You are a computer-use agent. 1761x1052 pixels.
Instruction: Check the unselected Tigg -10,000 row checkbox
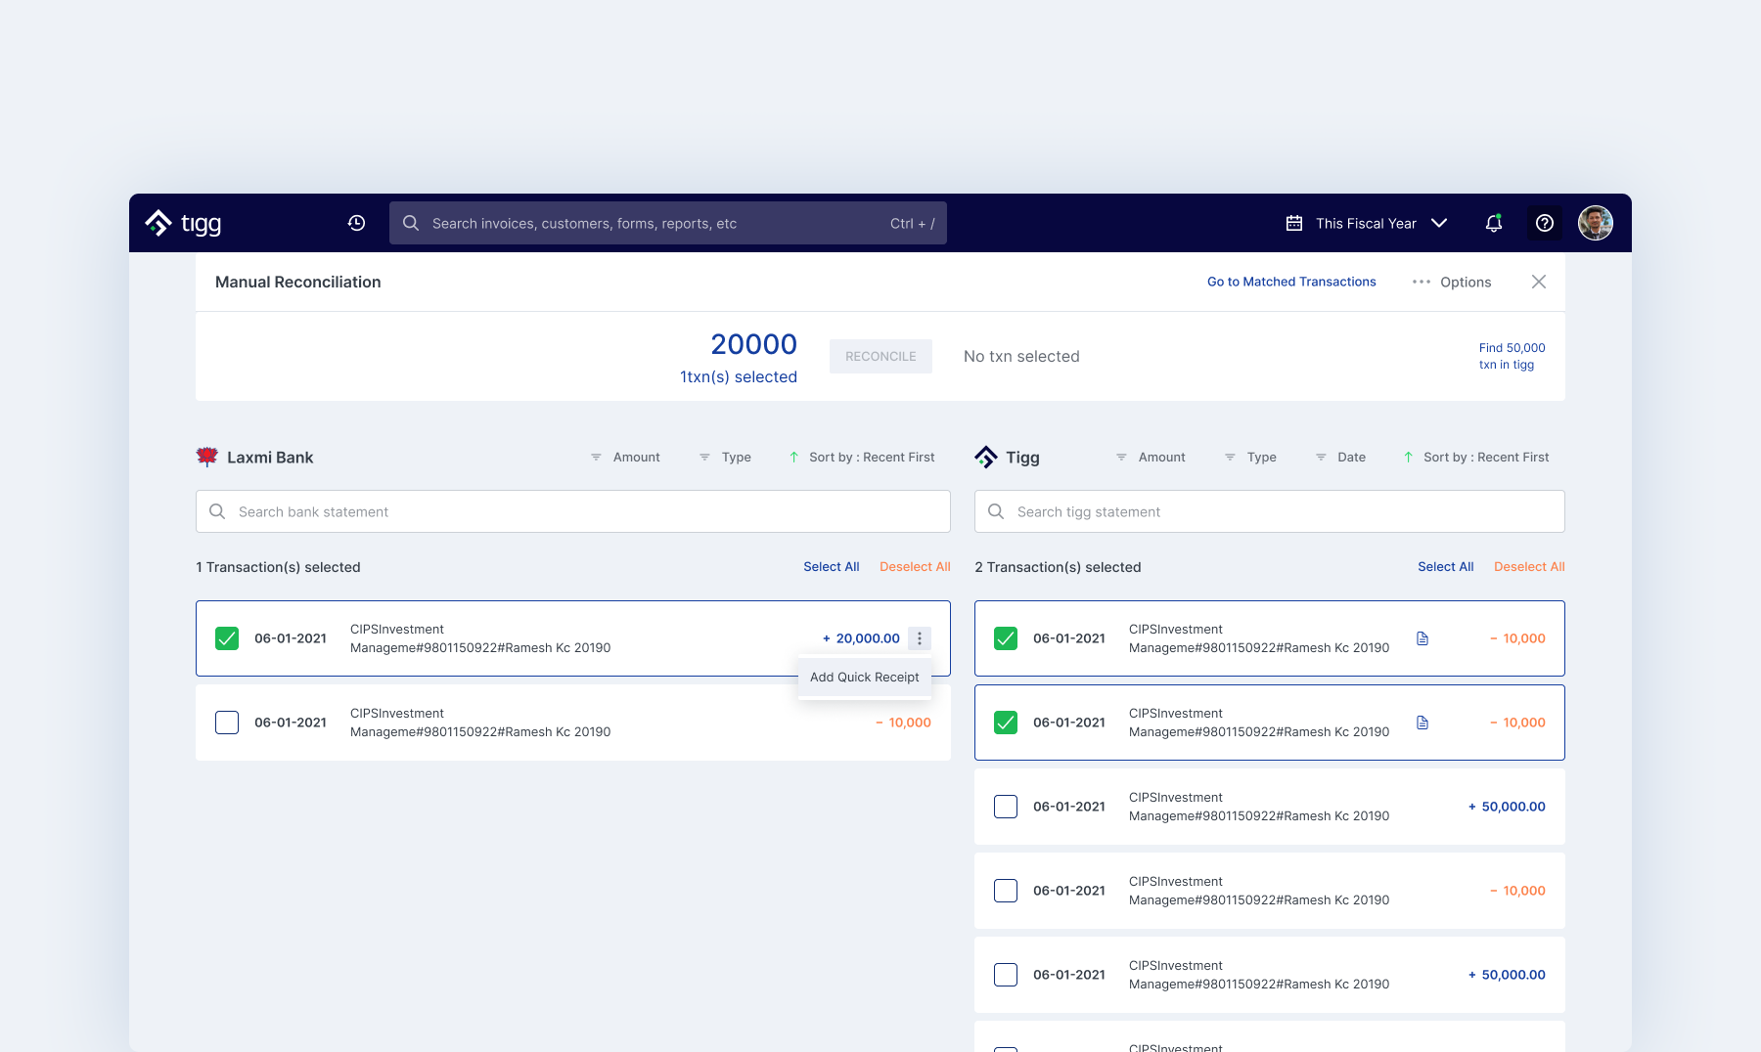tap(1006, 891)
